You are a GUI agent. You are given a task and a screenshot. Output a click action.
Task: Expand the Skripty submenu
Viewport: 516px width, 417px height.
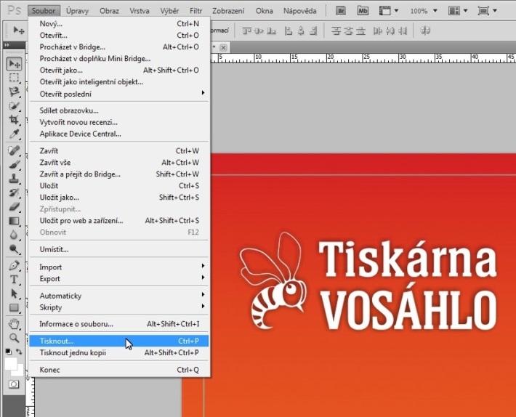(x=119, y=307)
